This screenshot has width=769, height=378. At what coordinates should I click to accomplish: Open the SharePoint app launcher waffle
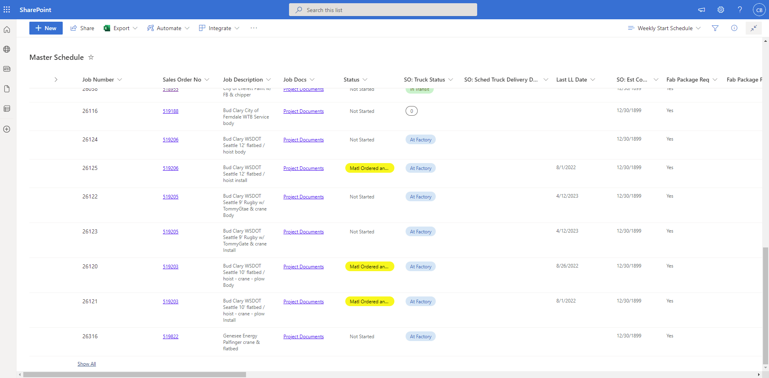coord(7,10)
